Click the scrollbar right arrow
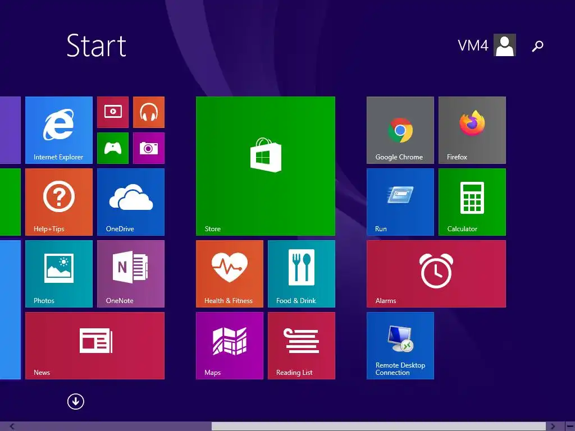Viewport: 575px width, 431px height. click(x=553, y=427)
